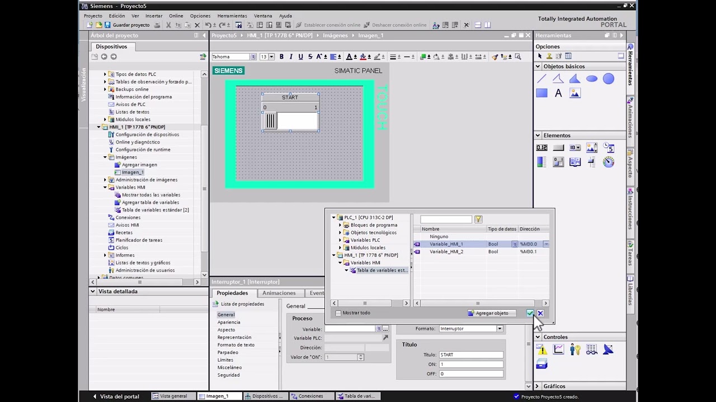Image resolution: width=716 pixels, height=402 pixels.
Task: Pick the Graphic I/O field element
Action: coord(592,148)
